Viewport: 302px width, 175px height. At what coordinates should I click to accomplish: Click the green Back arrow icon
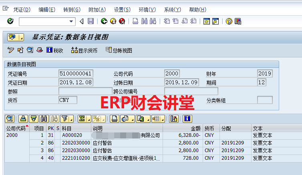[x=104, y=21]
